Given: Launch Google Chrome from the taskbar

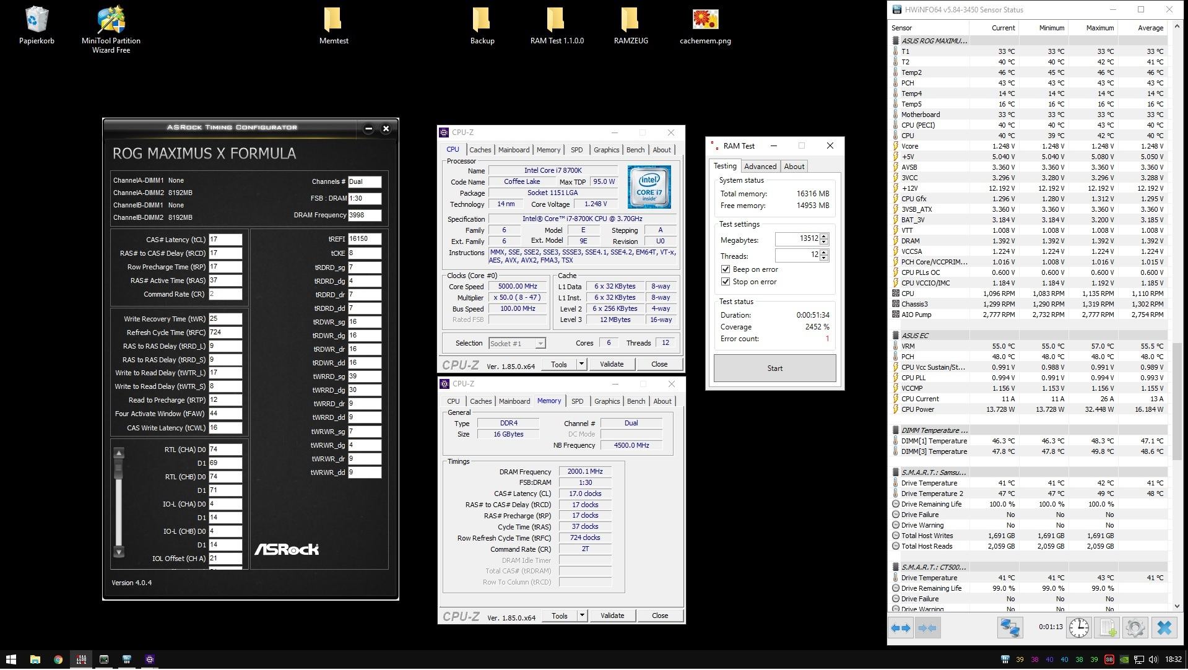Looking at the screenshot, I should 58,659.
